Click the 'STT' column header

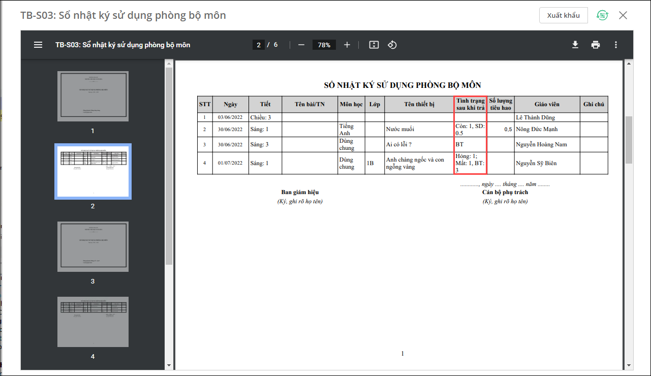tap(205, 104)
